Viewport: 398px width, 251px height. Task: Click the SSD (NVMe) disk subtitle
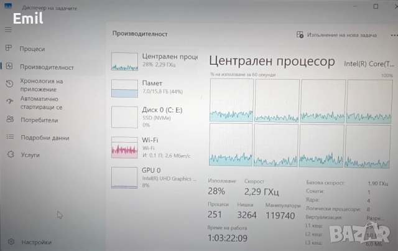tap(156, 118)
